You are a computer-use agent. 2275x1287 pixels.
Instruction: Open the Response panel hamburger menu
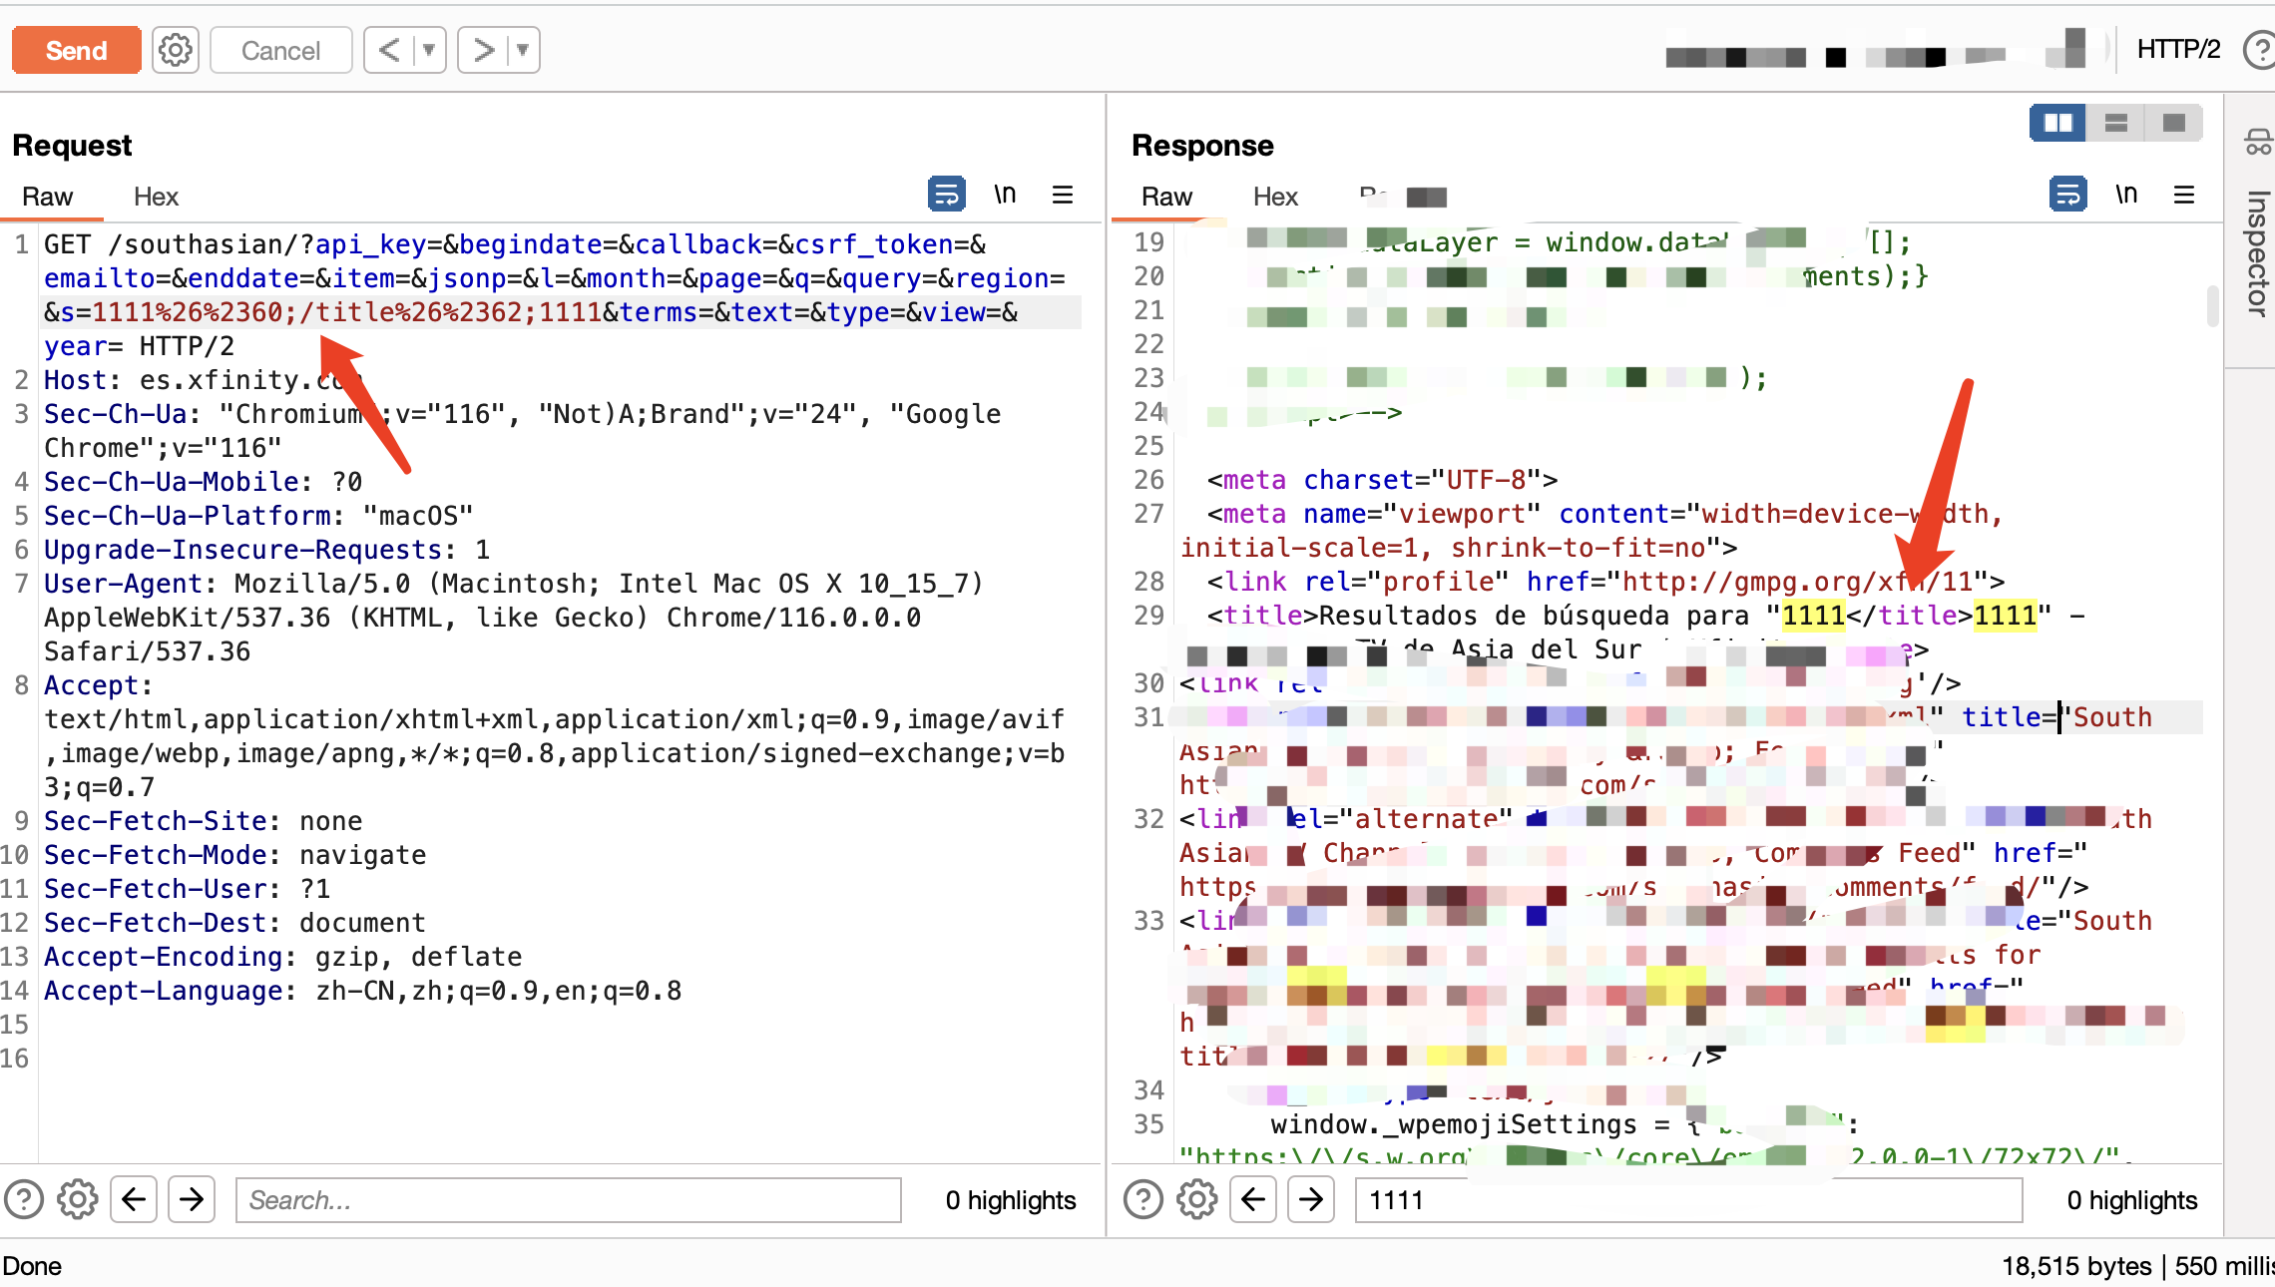point(2184,194)
